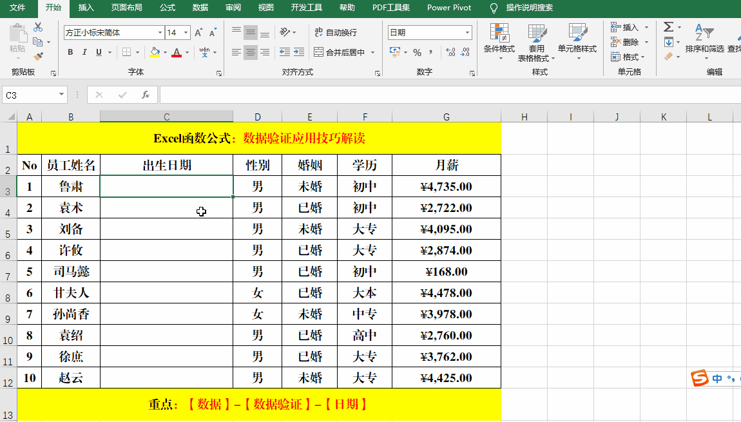Screen dimensions: 741x422
Task: Click 格式 format cells button
Action: click(x=628, y=57)
